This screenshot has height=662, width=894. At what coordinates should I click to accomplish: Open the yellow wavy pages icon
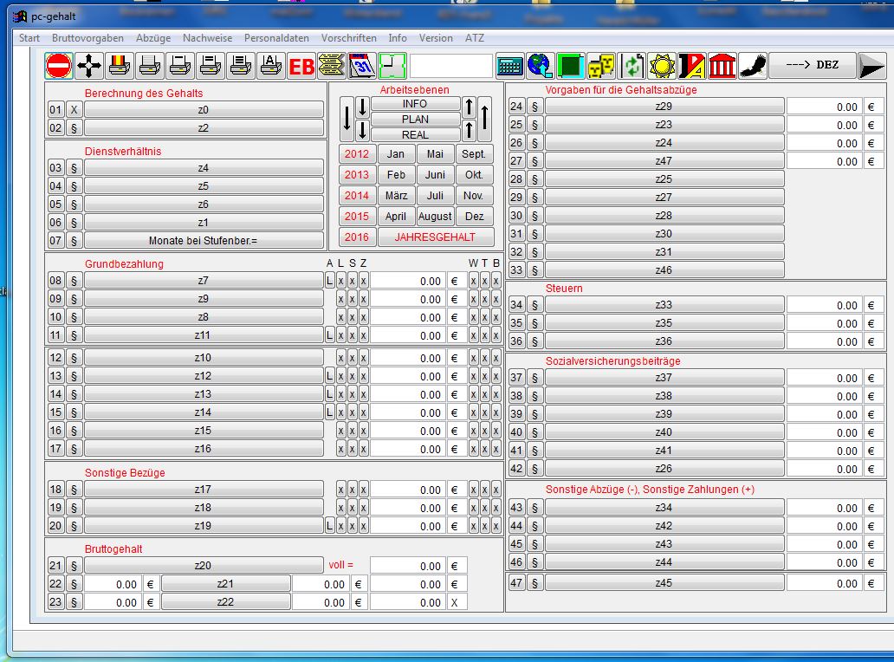331,66
